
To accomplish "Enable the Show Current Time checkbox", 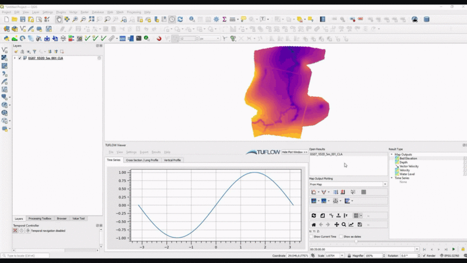I will (x=312, y=237).
